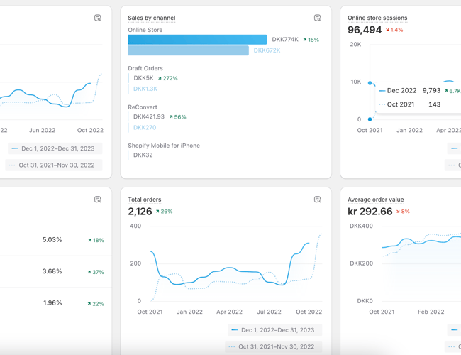
Task: Click the 26% increase badge in Total orders
Action: 165,212
